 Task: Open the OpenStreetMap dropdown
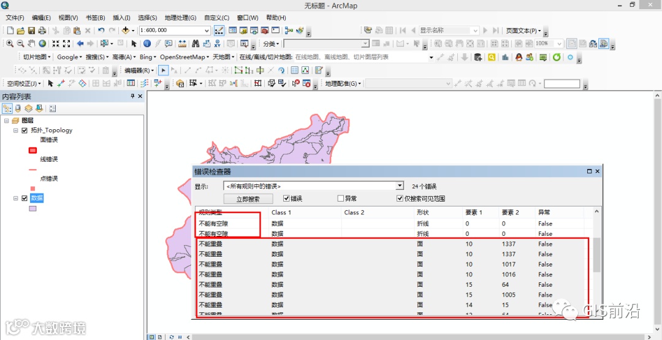[185, 57]
